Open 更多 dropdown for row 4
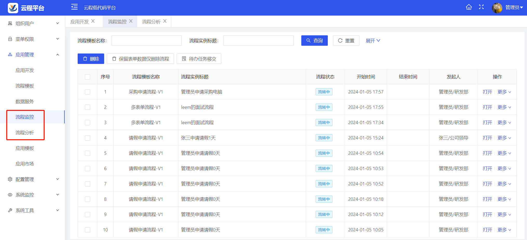 (504, 138)
